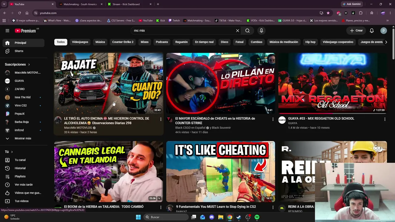Image resolution: width=395 pixels, height=222 pixels.
Task: Filter by Cumbias chip
Action: 256,42
